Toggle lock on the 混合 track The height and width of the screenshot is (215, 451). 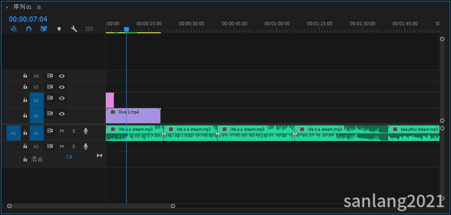click(x=25, y=159)
